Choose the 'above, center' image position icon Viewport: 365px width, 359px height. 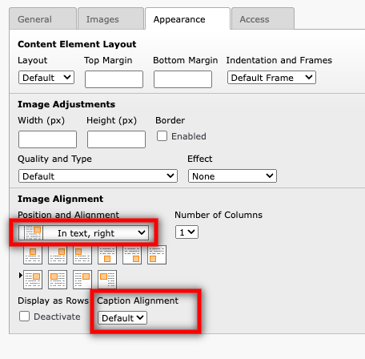33,255
